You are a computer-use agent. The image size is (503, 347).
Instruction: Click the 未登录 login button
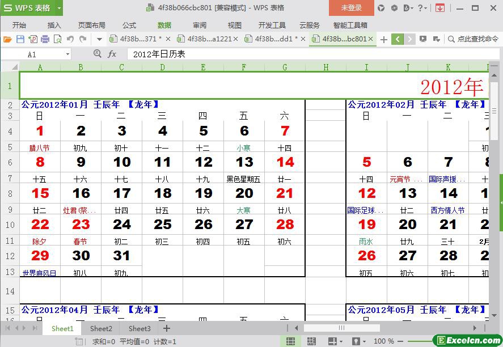click(351, 8)
